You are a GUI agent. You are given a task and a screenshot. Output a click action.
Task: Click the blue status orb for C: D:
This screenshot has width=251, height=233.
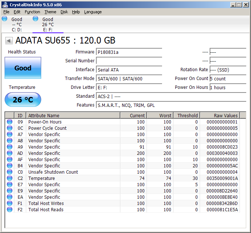pos(4,18)
